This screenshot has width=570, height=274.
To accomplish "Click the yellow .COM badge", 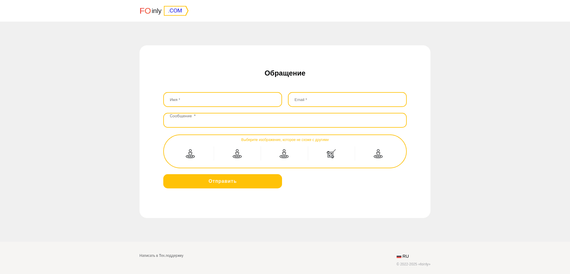I will coord(175,11).
